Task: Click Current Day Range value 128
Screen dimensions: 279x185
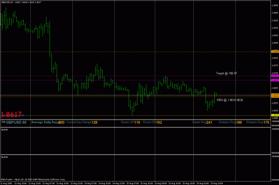Action: coord(95,122)
